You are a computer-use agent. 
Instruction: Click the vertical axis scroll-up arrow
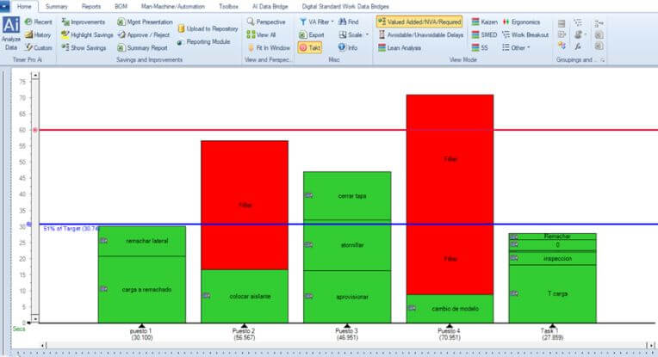[x=35, y=76]
